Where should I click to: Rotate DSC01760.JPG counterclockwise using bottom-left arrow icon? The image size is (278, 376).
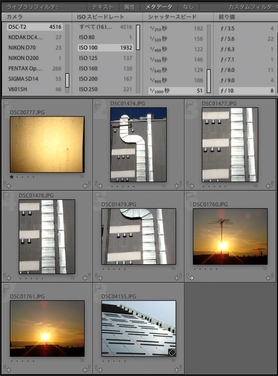point(190,277)
